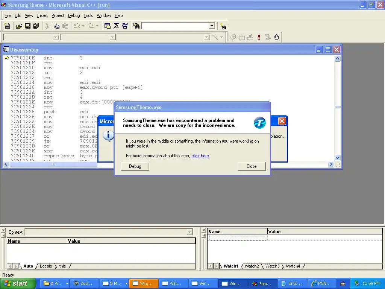Expand the WizardBar class combo box
The height and width of the screenshot is (289, 385).
[x=56, y=37]
